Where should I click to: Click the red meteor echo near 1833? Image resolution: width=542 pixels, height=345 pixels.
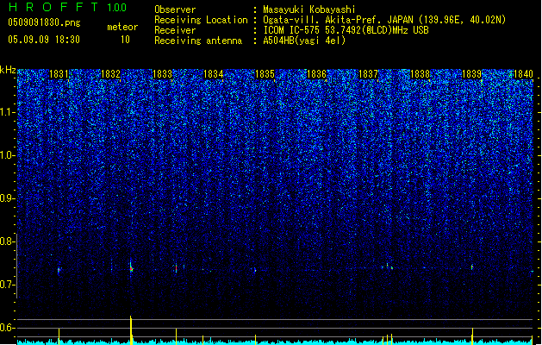[x=177, y=268]
